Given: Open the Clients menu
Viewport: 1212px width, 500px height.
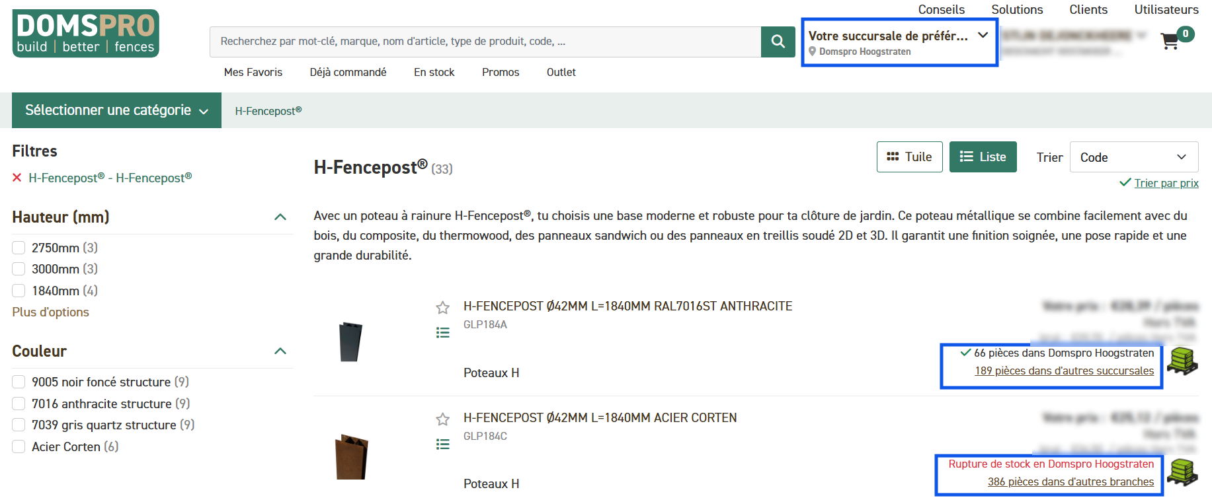Looking at the screenshot, I should (1088, 9).
